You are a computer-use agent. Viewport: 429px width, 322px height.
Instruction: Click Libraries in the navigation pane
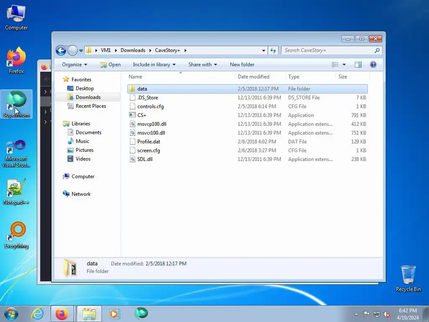(x=81, y=124)
